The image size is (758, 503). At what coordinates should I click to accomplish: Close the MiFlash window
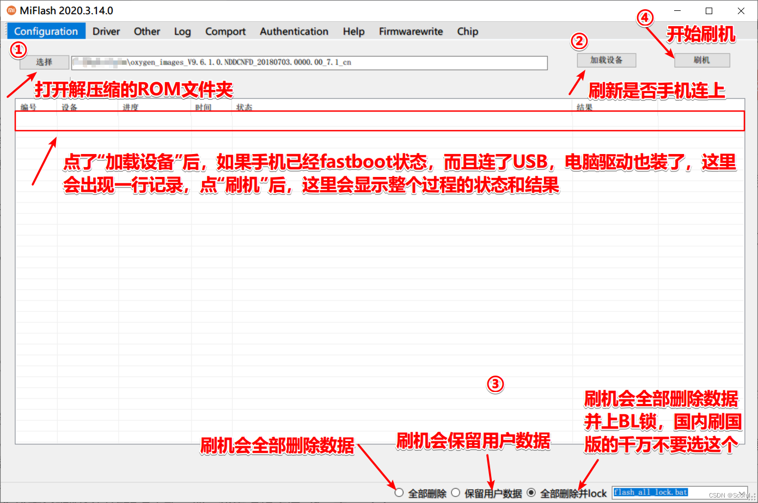click(x=741, y=11)
